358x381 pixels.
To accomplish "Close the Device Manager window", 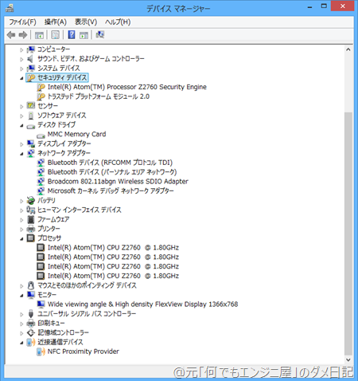I will pos(342,6).
